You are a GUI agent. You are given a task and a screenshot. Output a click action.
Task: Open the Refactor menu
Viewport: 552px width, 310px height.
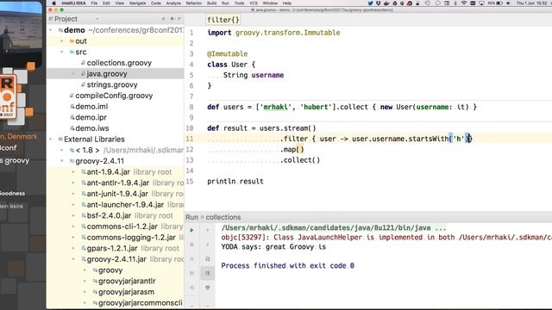(x=193, y=3)
